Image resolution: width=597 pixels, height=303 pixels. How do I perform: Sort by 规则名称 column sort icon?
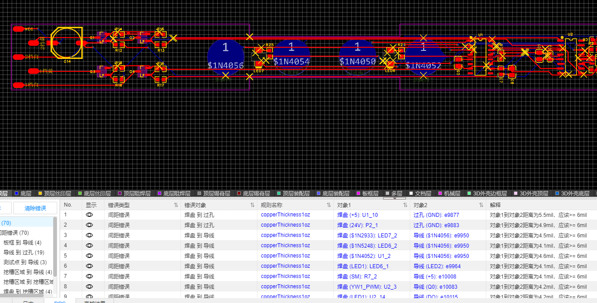pos(329,205)
